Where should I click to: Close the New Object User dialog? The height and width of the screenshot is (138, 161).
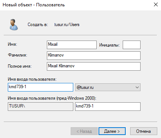[x=156, y=4]
